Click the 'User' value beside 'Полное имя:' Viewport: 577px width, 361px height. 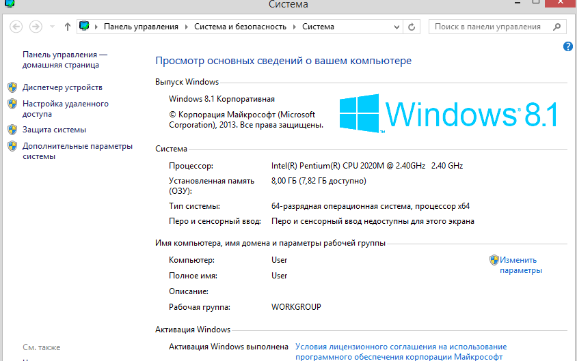tap(280, 276)
